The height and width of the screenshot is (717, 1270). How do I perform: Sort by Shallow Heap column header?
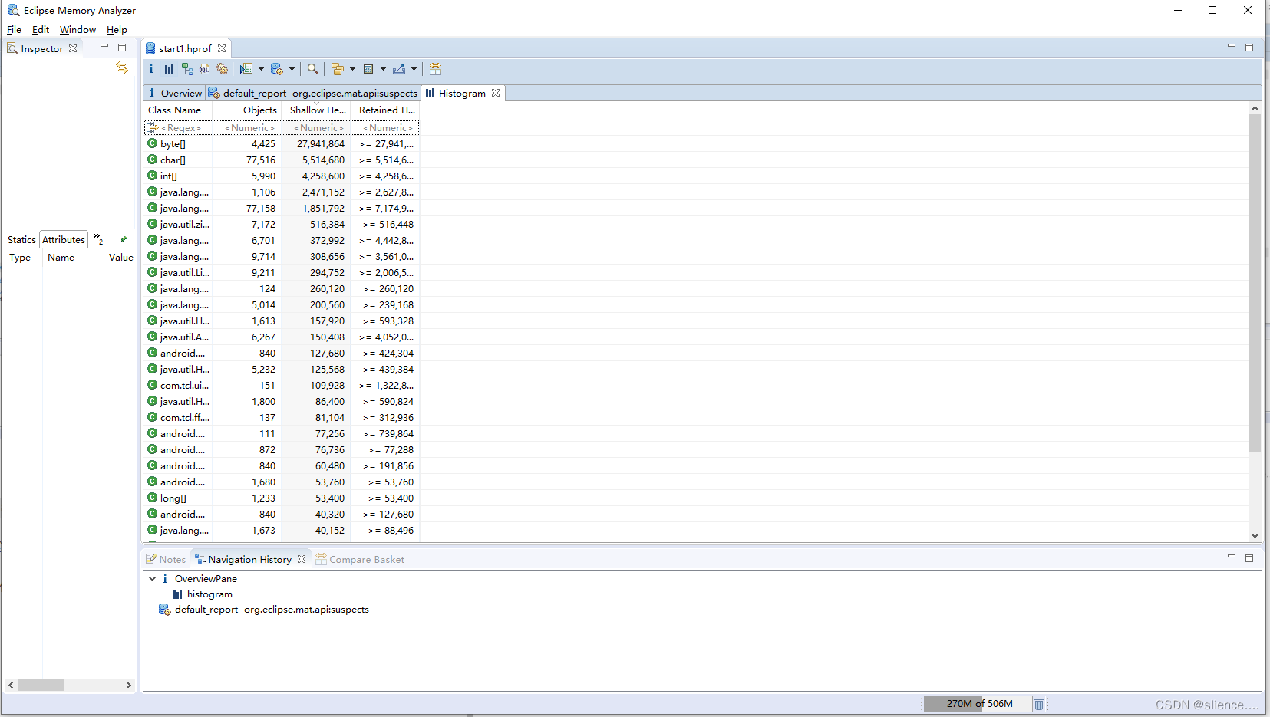316,110
